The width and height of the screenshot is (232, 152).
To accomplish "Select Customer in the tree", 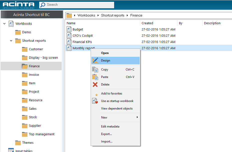I will click(x=36, y=49).
